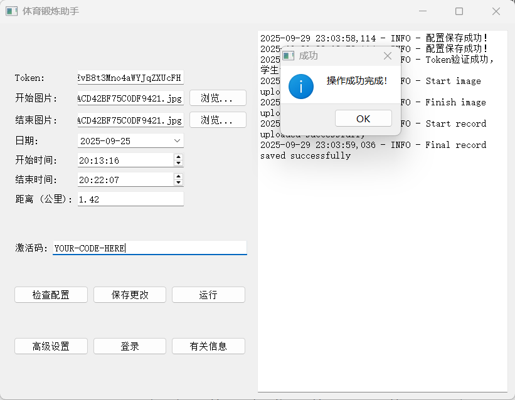This screenshot has width=515, height=400.
Task: Start the task with 运行 button
Action: click(x=208, y=295)
